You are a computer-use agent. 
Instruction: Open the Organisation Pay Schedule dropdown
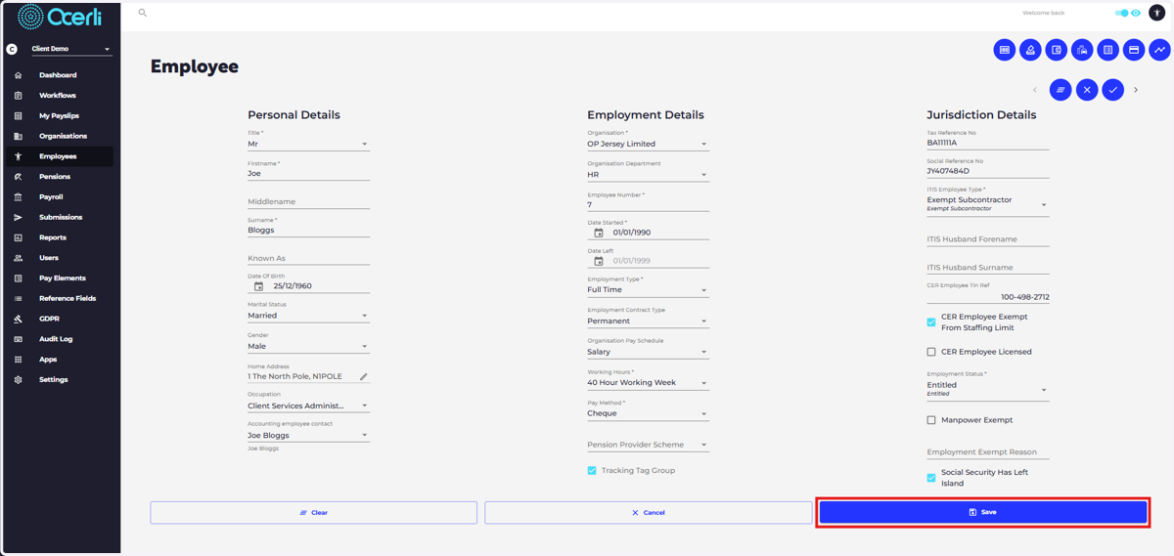pos(648,352)
